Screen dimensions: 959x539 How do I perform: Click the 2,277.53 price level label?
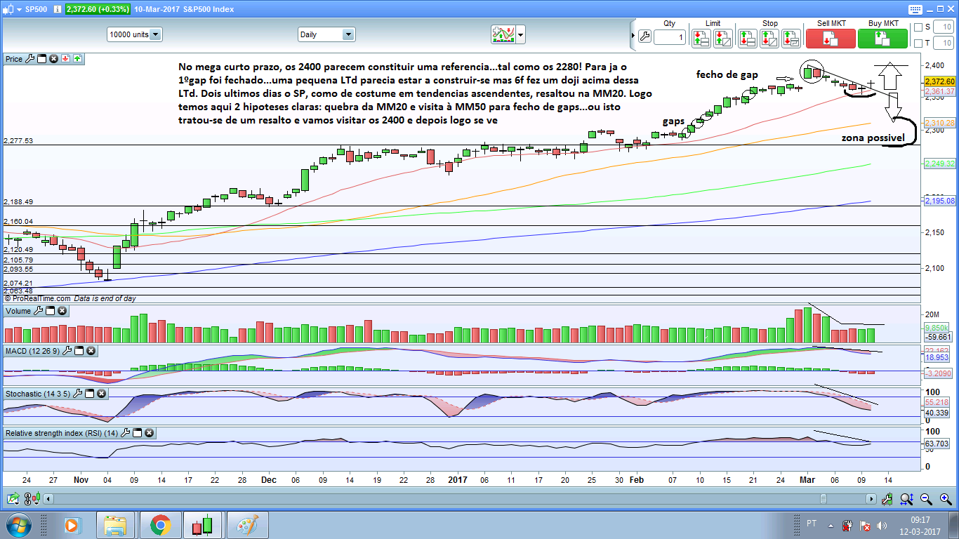(x=18, y=141)
